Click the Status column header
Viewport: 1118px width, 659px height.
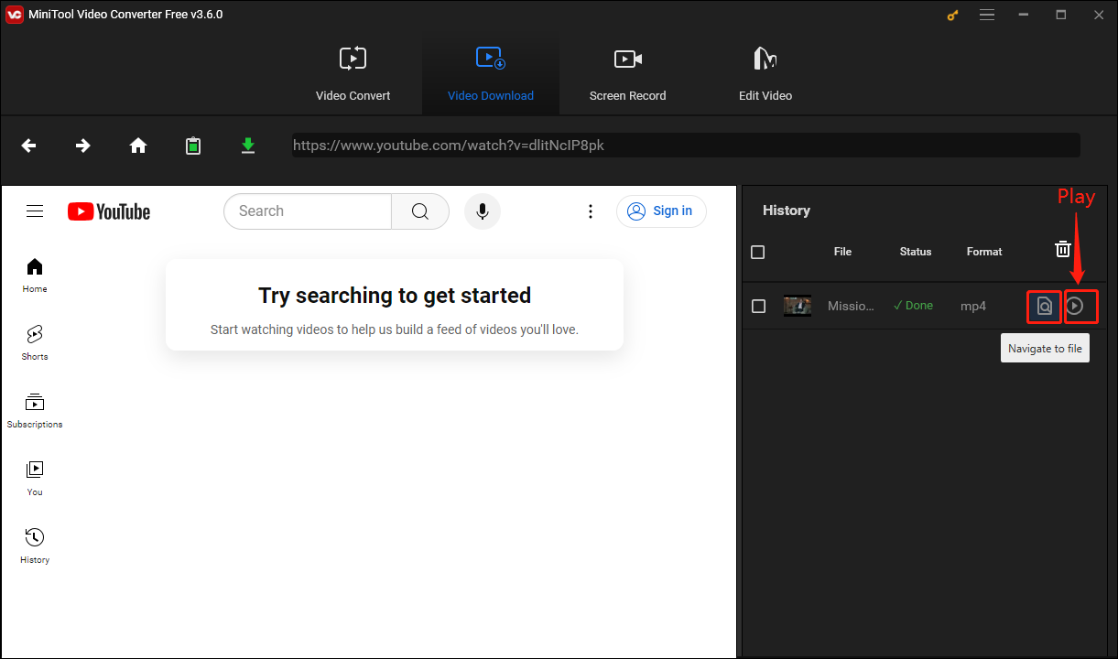[916, 252]
